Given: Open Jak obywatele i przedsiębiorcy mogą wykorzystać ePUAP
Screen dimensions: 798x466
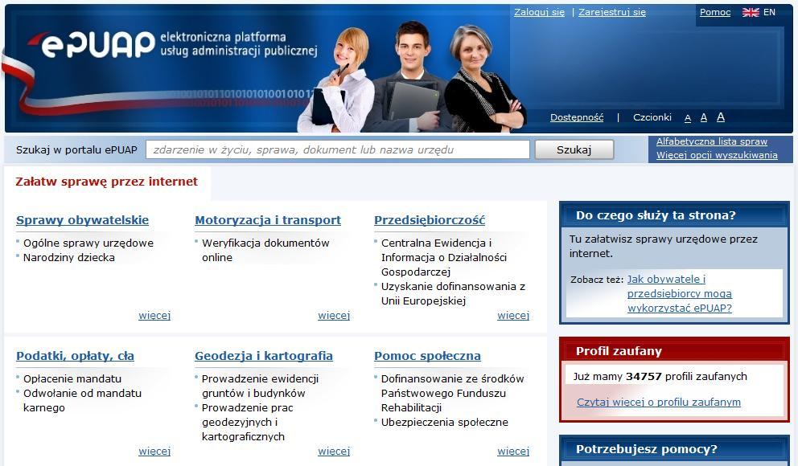Looking at the screenshot, I should [x=680, y=293].
